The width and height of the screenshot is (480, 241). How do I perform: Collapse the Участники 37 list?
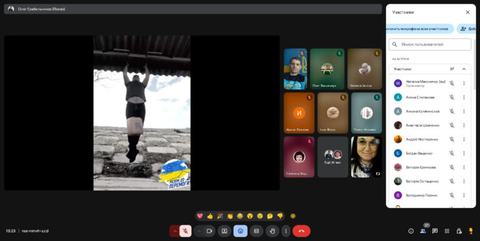(464, 69)
